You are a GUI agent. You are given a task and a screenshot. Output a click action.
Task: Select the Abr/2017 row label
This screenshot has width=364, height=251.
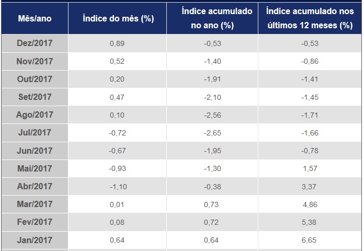35,187
